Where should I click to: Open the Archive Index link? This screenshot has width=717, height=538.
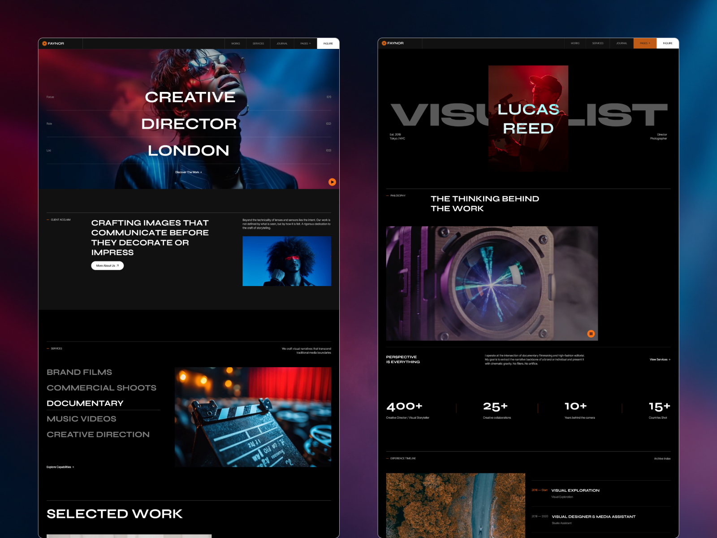[662, 459]
